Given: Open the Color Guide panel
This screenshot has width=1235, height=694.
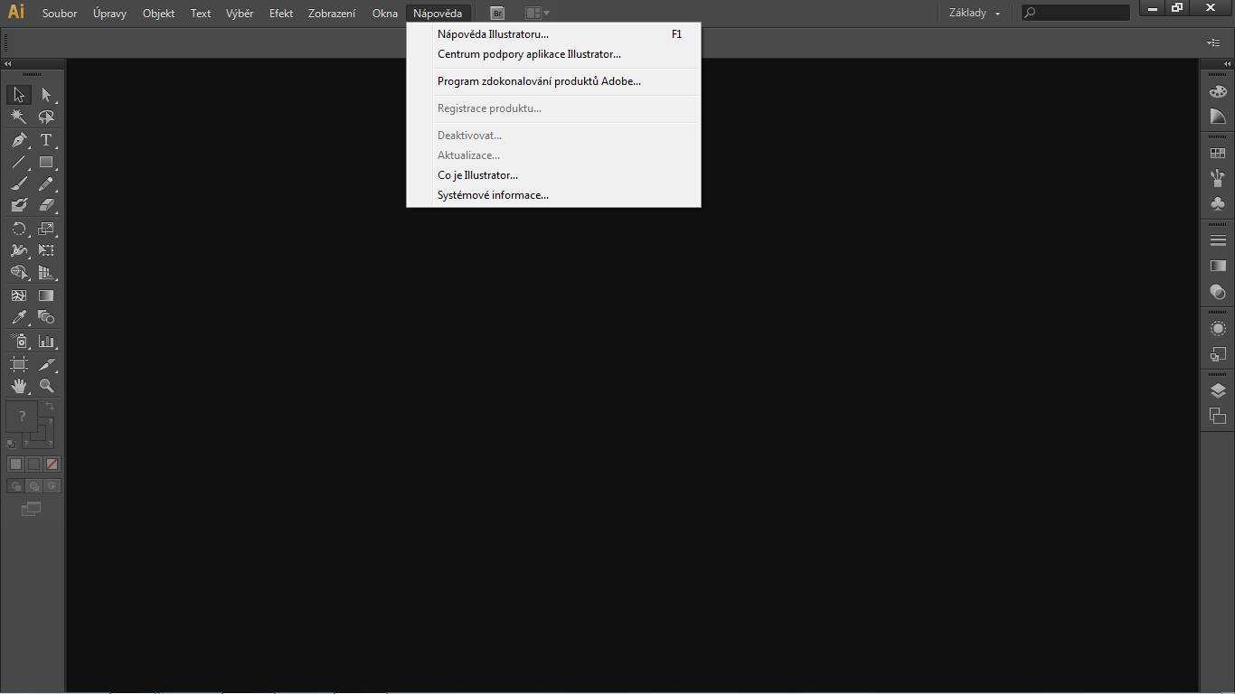Looking at the screenshot, I should click(x=1218, y=117).
